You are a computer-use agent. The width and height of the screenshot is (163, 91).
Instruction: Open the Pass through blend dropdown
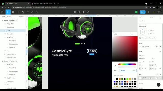pos(146,47)
